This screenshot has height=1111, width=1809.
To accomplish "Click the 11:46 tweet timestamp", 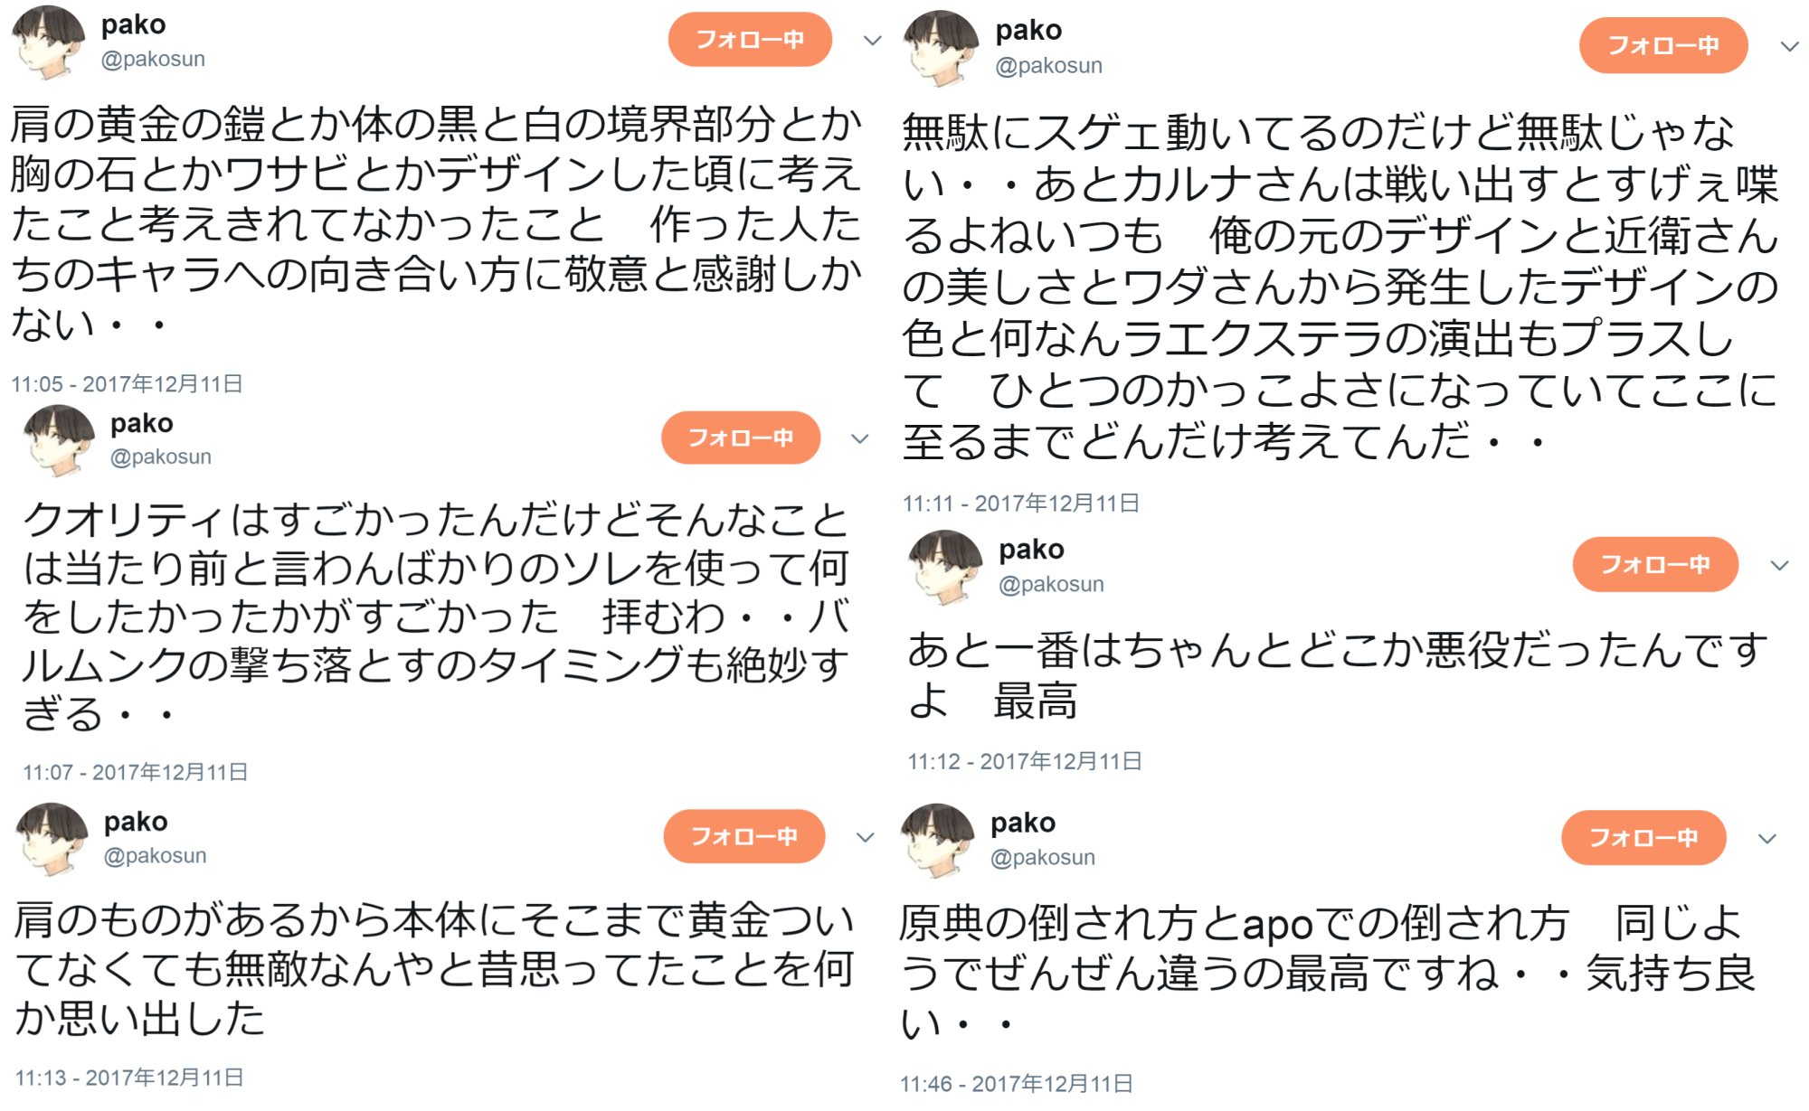I will point(1017,1084).
